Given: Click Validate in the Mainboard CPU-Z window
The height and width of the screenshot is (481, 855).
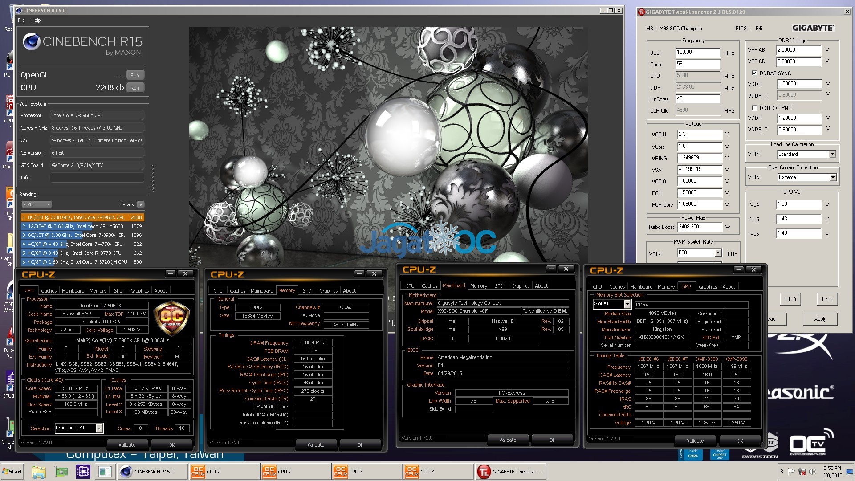Looking at the screenshot, I should 508,440.
